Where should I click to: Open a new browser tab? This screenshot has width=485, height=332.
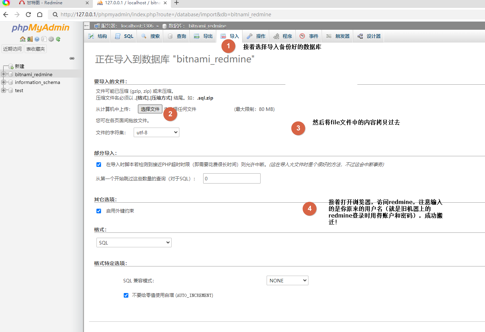pos(177,3)
